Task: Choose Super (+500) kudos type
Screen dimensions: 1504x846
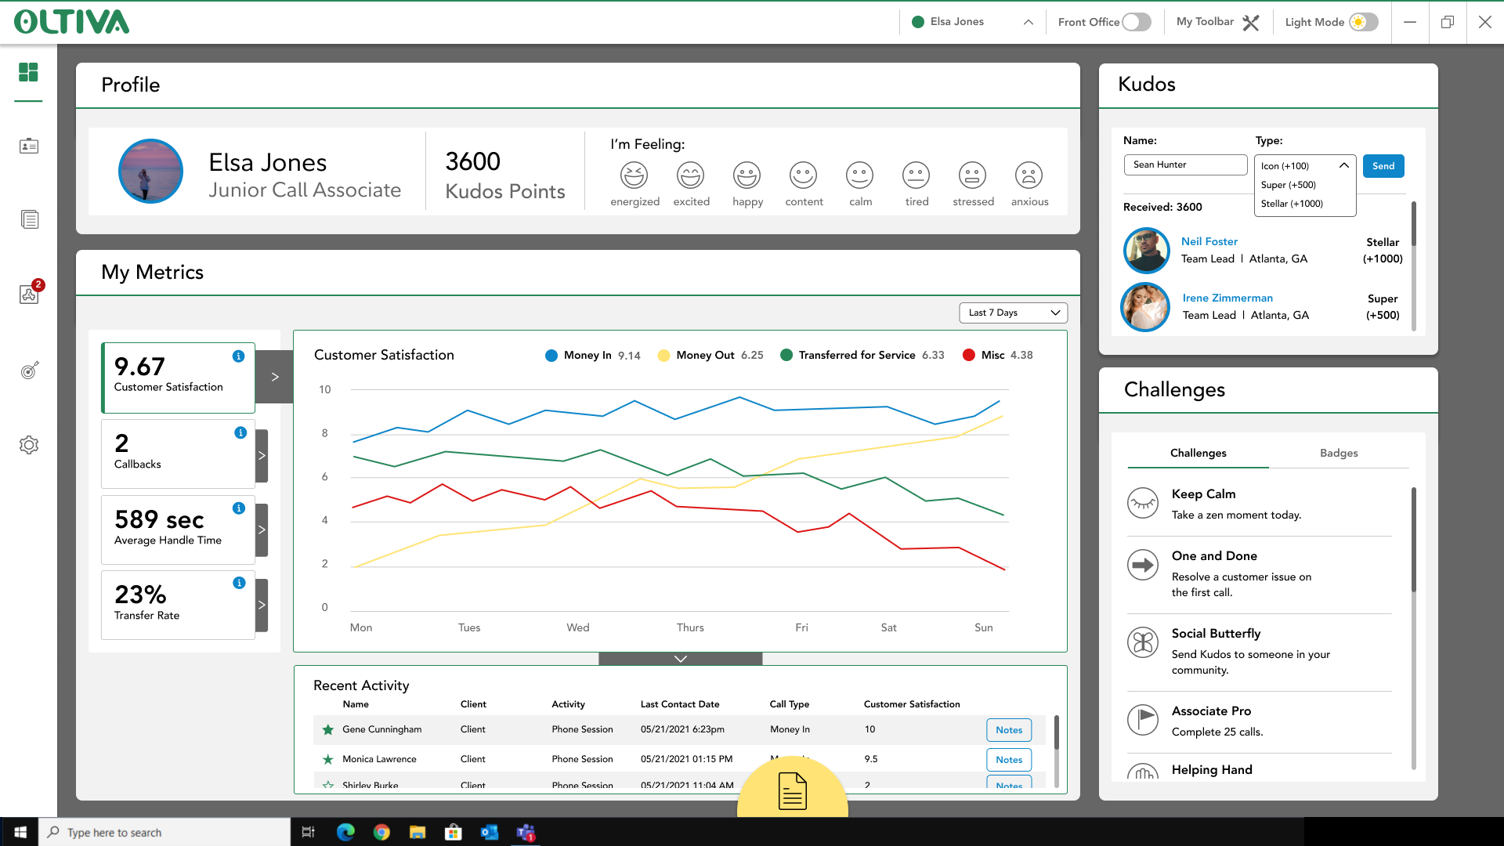Action: (x=1289, y=185)
